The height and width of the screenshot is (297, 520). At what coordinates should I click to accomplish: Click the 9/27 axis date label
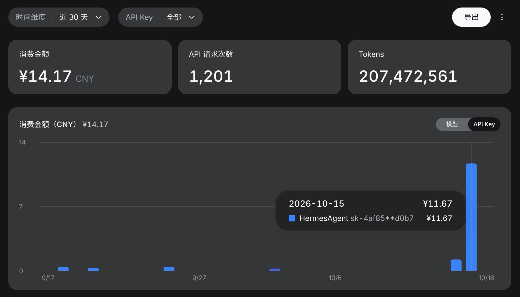point(199,278)
